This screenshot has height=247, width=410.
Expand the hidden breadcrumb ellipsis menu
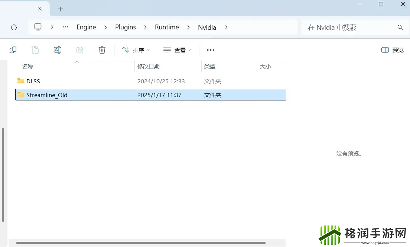click(65, 27)
